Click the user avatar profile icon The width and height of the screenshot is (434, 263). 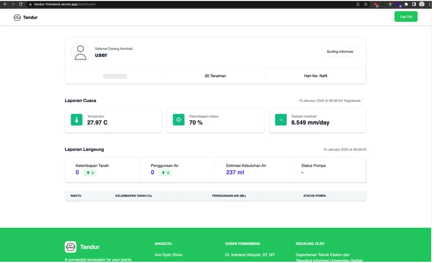click(x=80, y=52)
